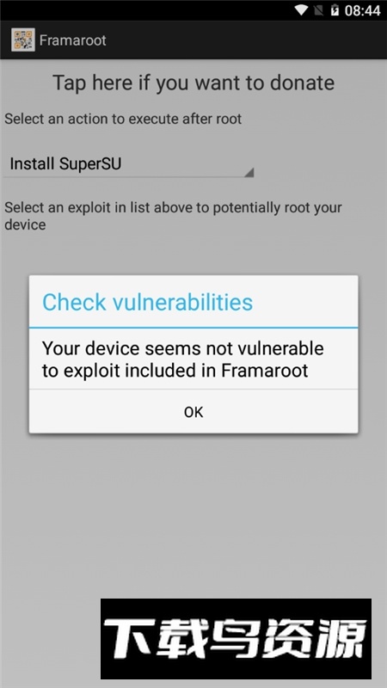387x688 pixels.
Task: Tap here if you want to donate
Action: pos(193,83)
